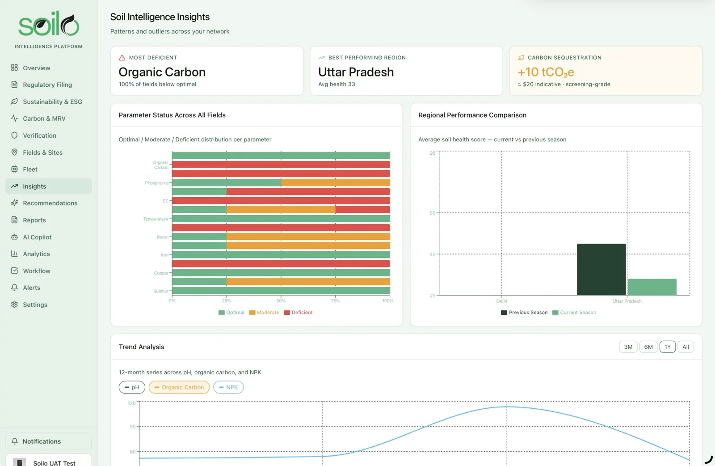Click the Notifications bell icon
Screen dimensions: 715x466
(x=14, y=441)
